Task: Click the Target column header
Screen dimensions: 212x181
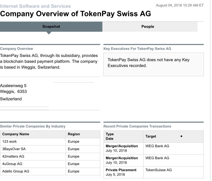Action: point(151,136)
